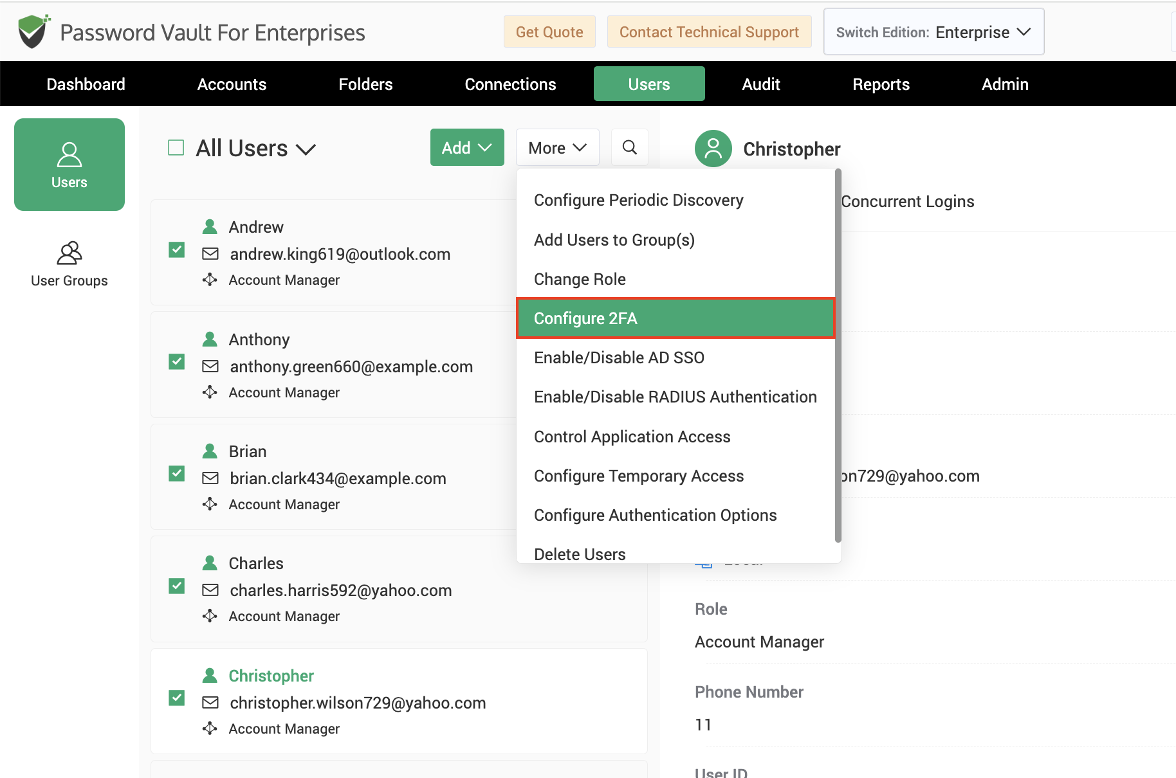Choose Delete Users from menu
The height and width of the screenshot is (778, 1176).
(675, 553)
